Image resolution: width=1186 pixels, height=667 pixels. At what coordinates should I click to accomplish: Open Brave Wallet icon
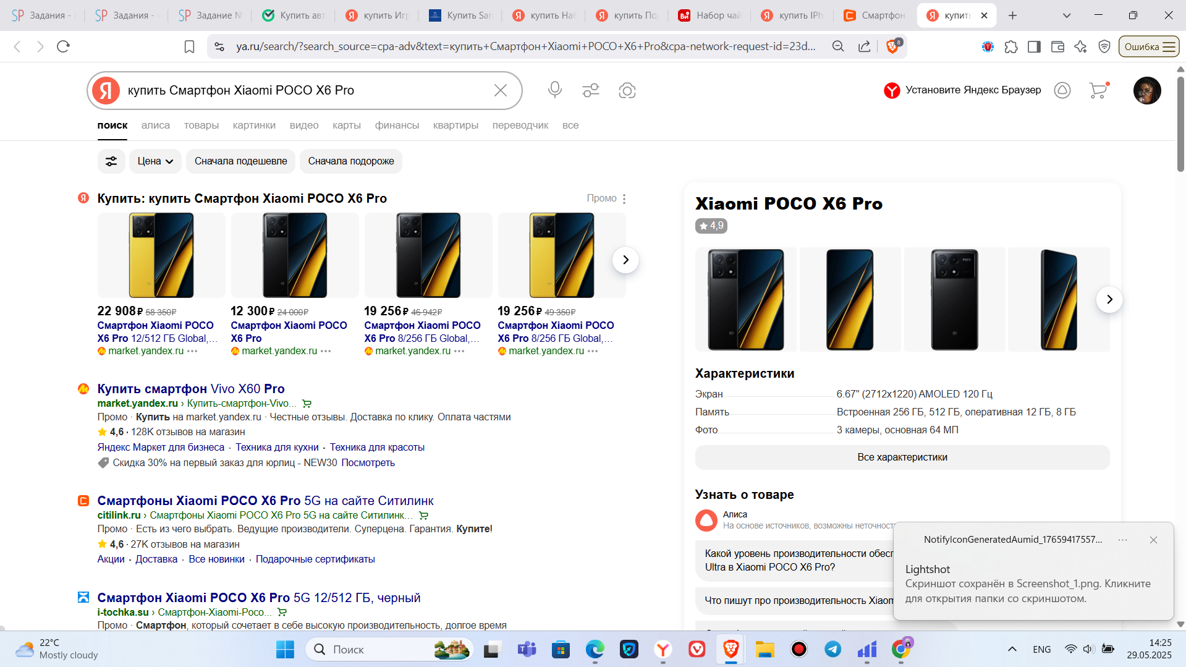1057,46
